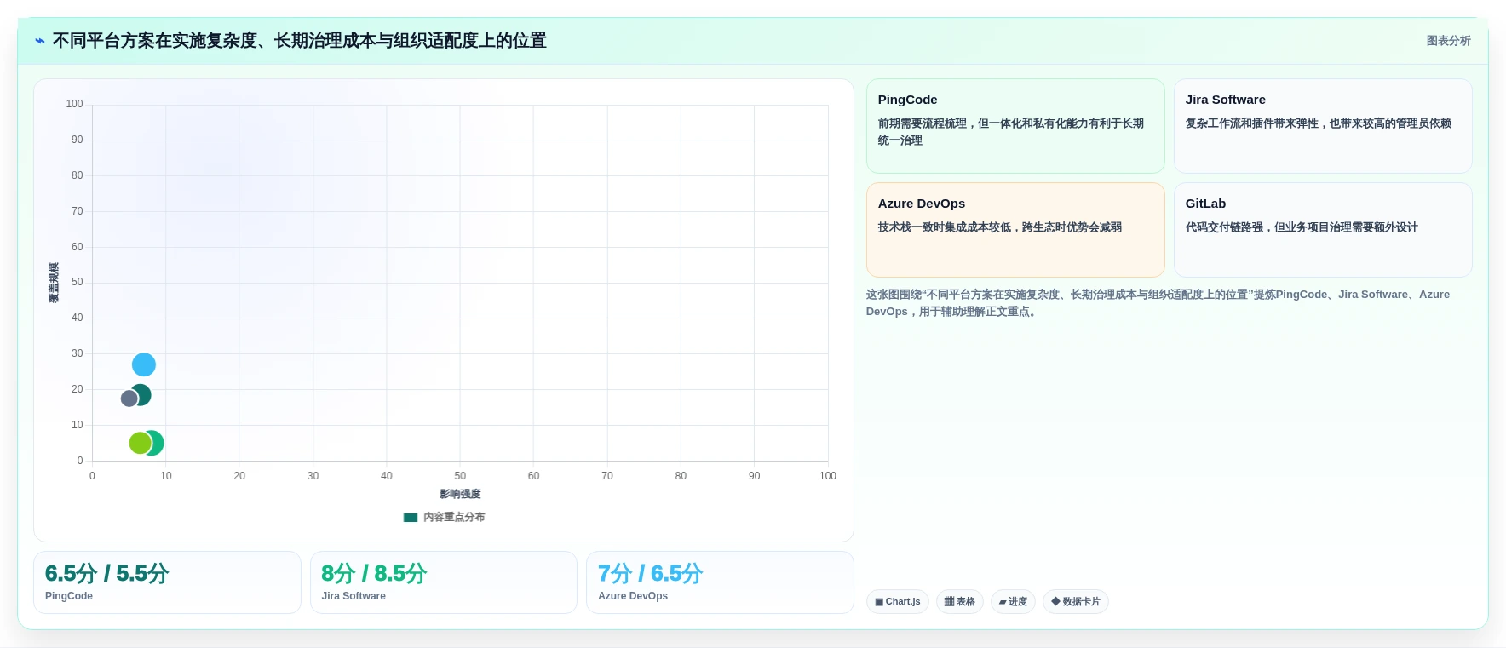Open the Azure DevOps 7分 / 6.5分 stat card
The height and width of the screenshot is (648, 1506).
tap(720, 582)
